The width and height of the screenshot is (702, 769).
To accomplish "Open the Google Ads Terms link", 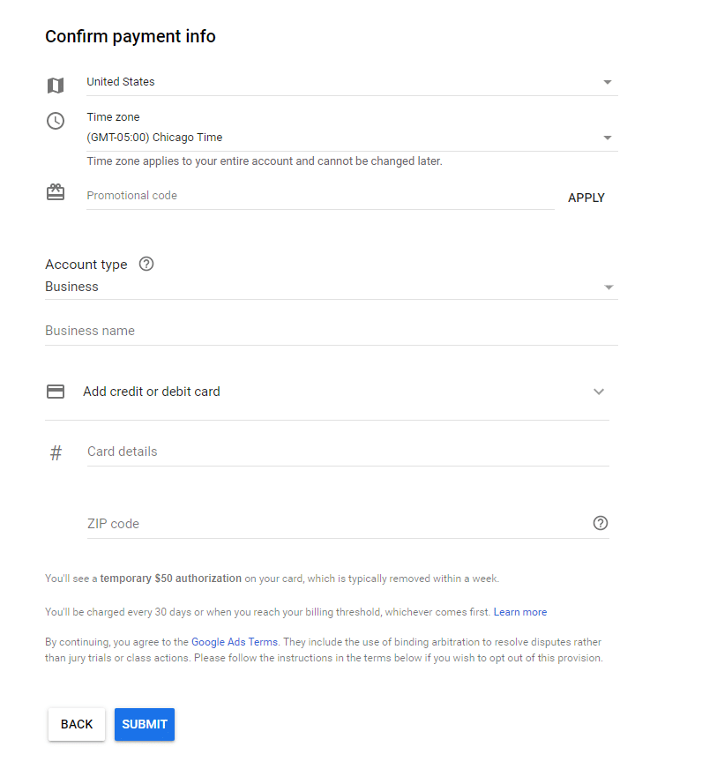I will click(x=235, y=642).
